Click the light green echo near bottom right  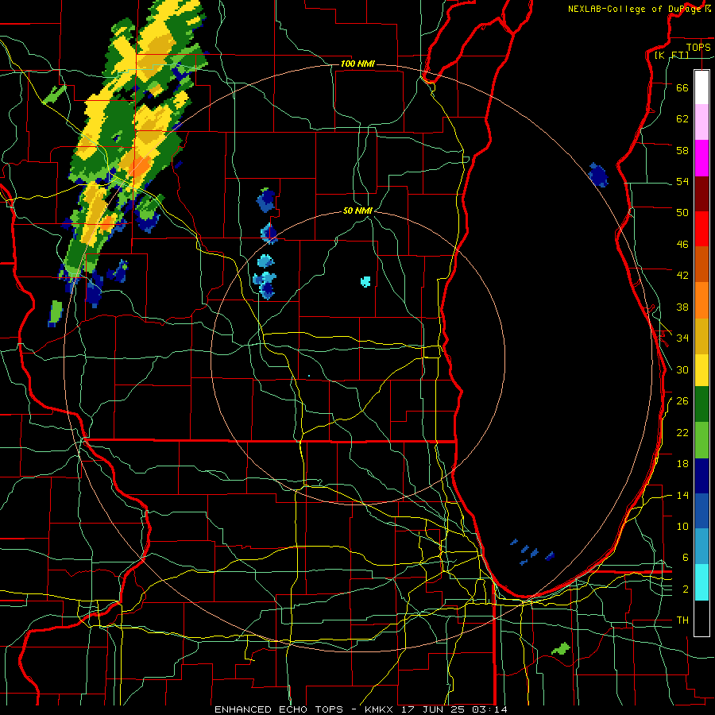pos(561,648)
